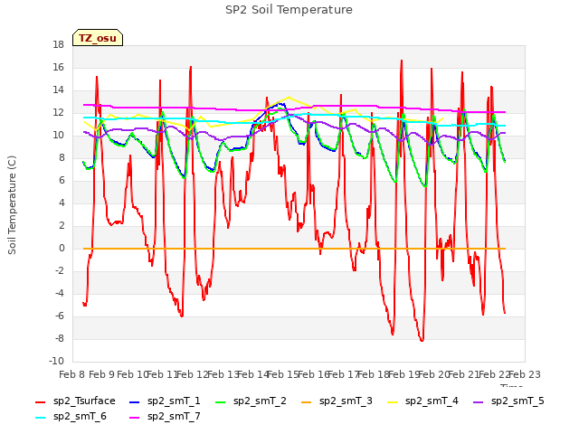Toggle sp2_smT_7 legend entry
Screen dimensions: 579x434
pos(165,416)
